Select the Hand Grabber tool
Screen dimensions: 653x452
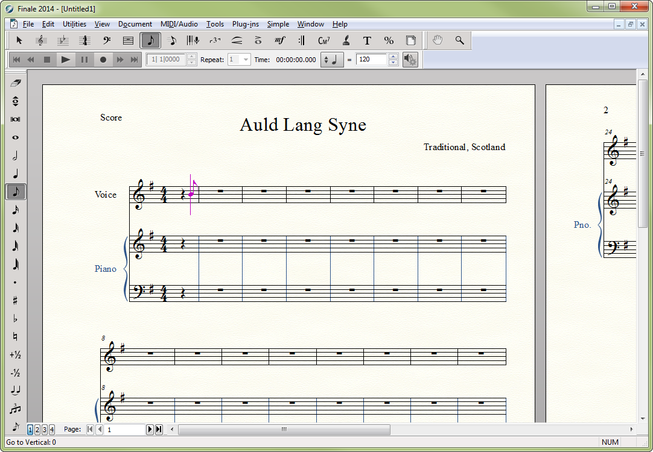coord(438,40)
